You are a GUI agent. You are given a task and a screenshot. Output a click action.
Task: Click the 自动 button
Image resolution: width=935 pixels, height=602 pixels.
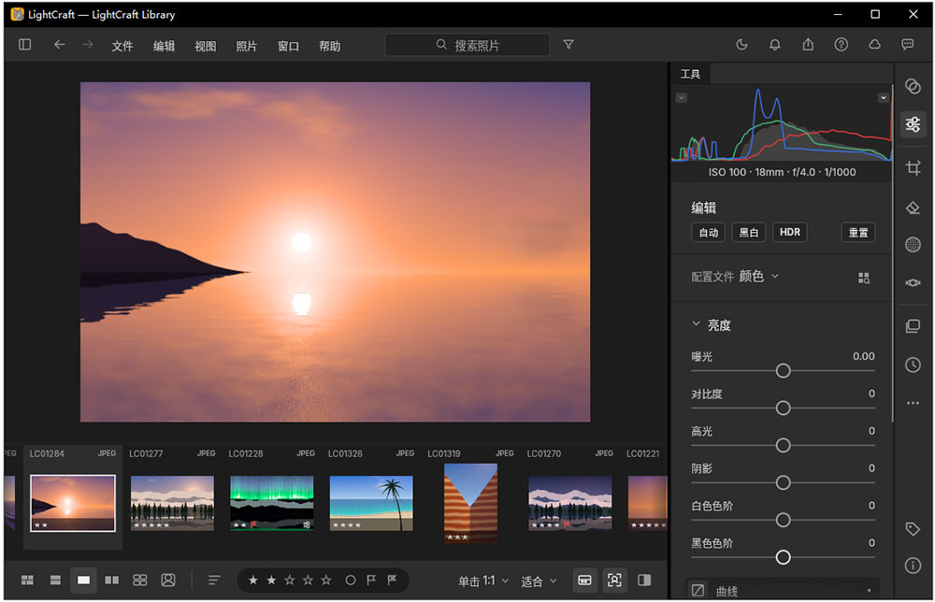[x=709, y=233]
